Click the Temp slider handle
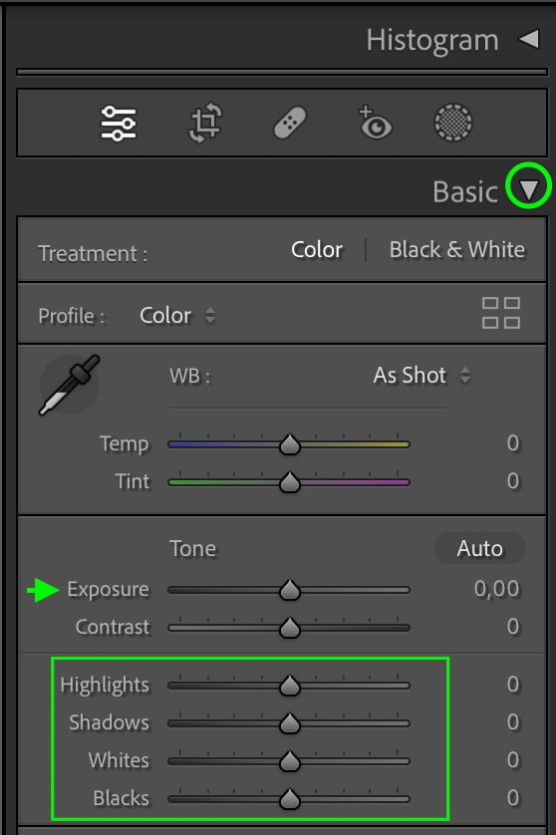 [290, 444]
